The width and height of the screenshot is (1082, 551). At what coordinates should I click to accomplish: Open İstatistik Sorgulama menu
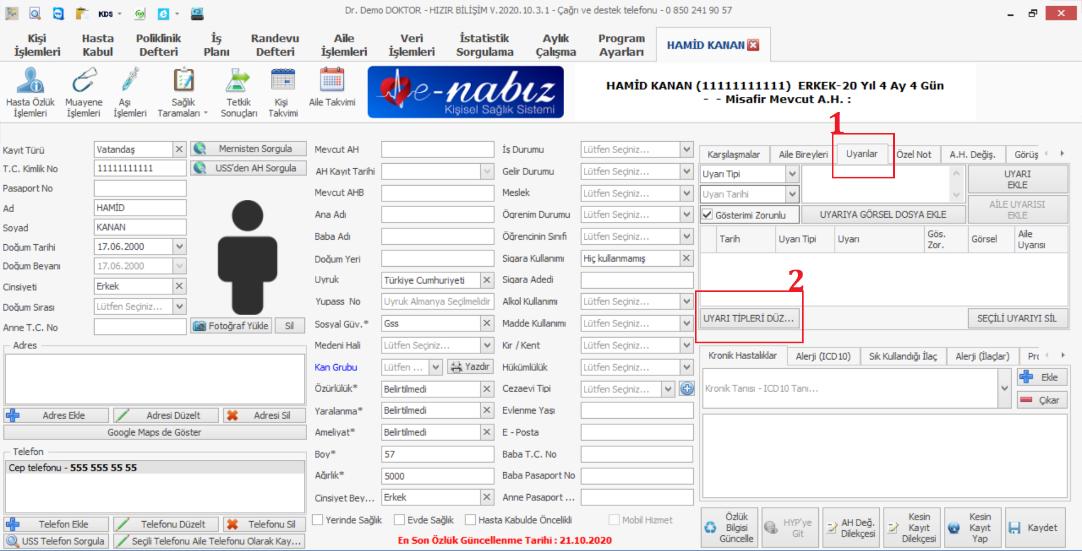pyautogui.click(x=485, y=45)
